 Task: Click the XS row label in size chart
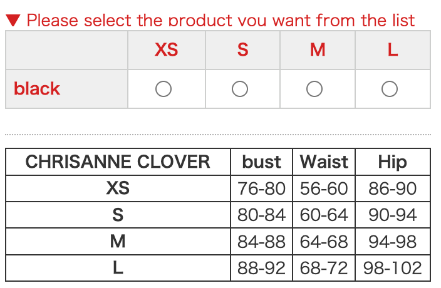[118, 188]
